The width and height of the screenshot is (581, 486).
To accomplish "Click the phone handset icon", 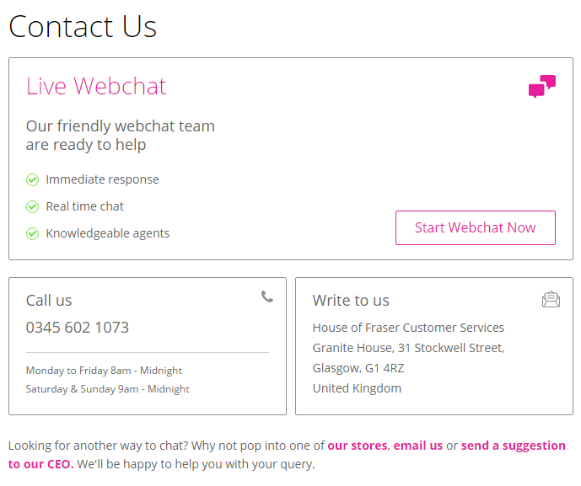I will [267, 296].
